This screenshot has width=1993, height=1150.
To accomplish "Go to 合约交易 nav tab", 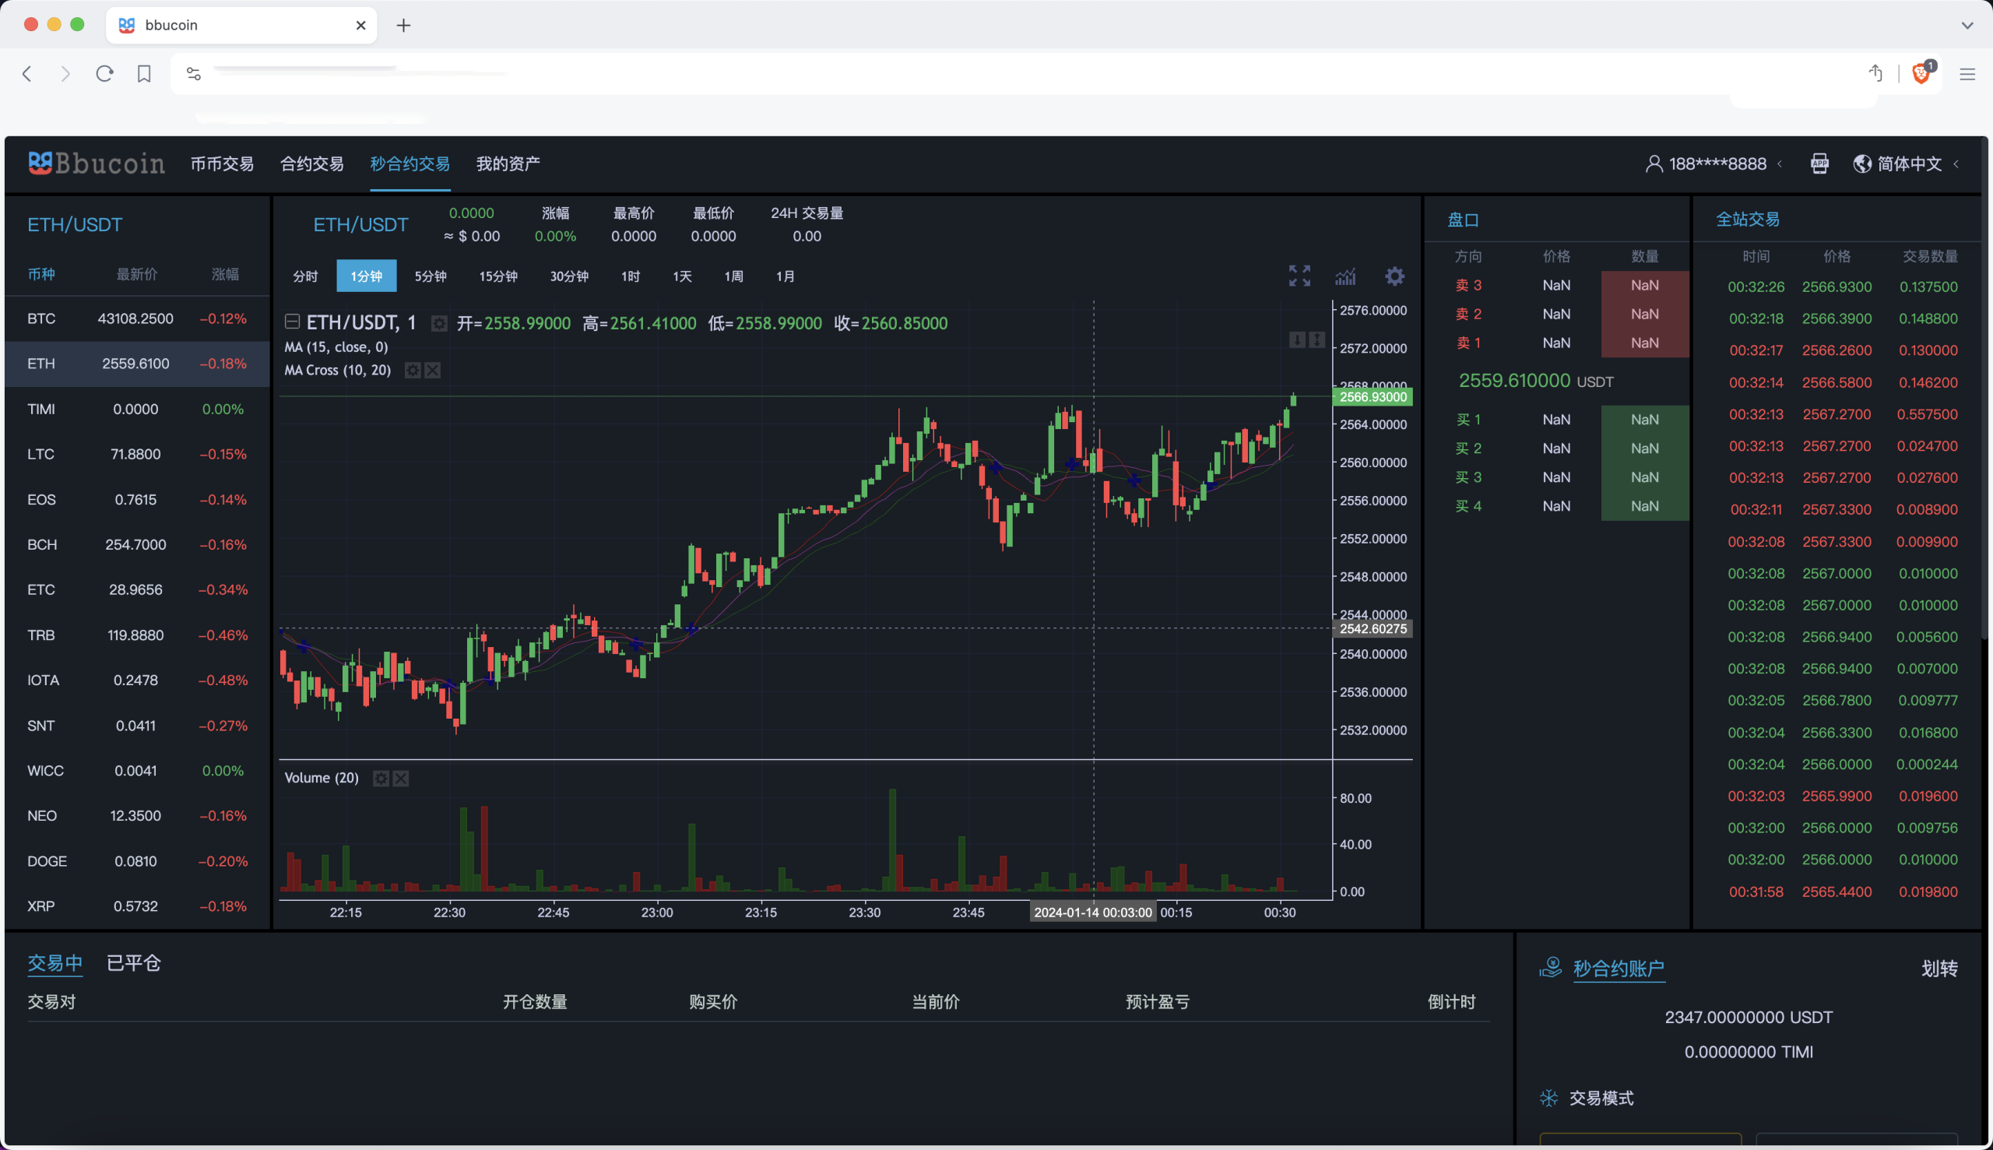I will (x=312, y=164).
